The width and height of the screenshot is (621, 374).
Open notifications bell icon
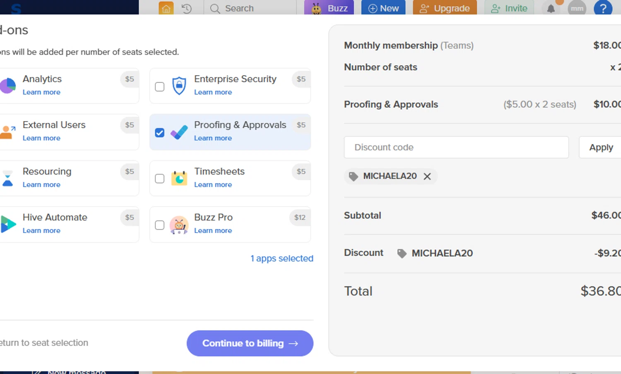point(551,9)
